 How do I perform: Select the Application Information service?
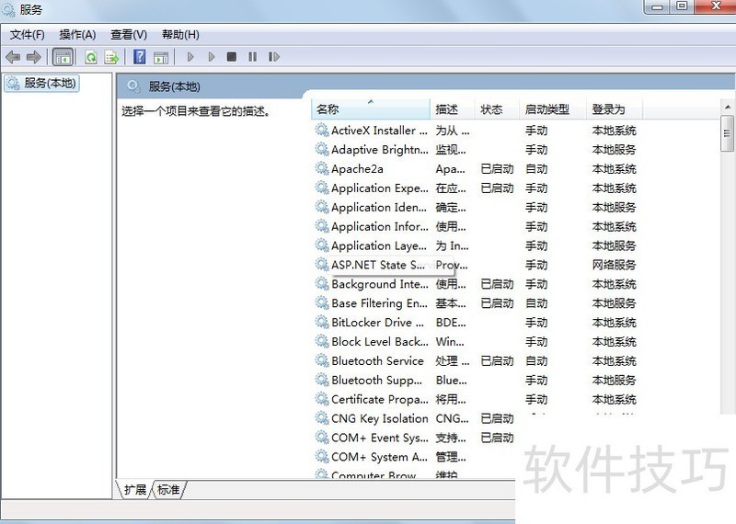[477, 226]
